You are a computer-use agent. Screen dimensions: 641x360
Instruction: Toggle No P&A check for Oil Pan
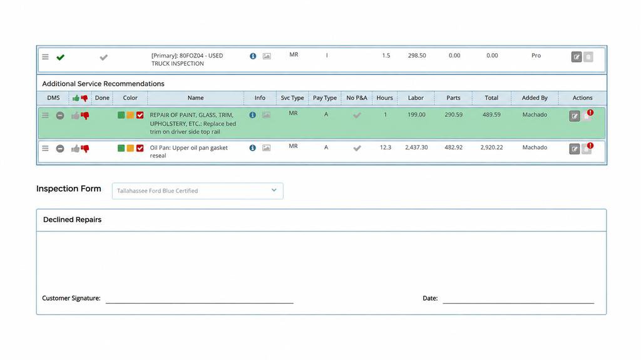[357, 148]
